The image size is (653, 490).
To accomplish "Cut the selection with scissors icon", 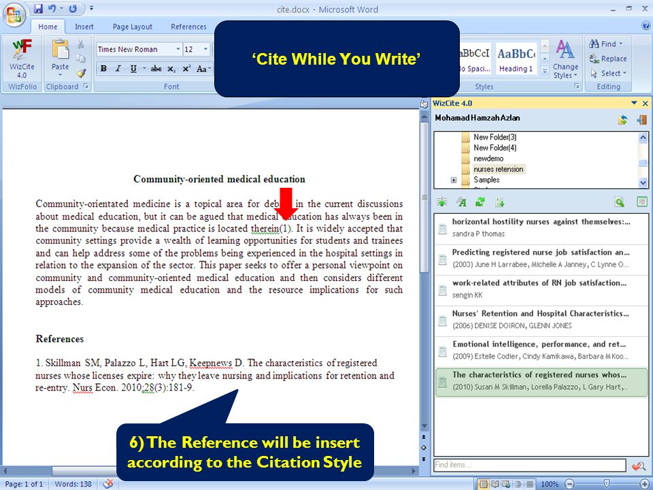I will point(81,44).
